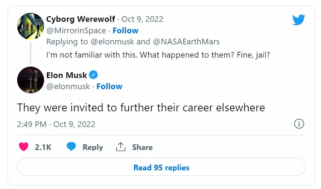Click the 2.1K likes count
The height and width of the screenshot is (189, 321).
pos(43,147)
